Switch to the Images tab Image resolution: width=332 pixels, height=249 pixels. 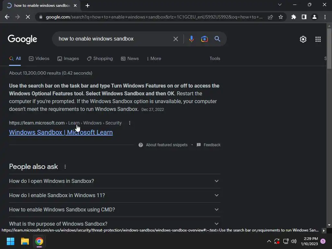pyautogui.click(x=68, y=59)
